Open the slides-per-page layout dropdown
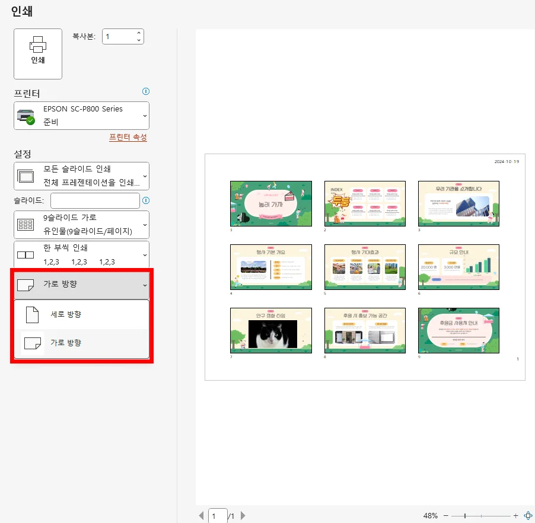Image resolution: width=535 pixels, height=523 pixels. click(144, 224)
